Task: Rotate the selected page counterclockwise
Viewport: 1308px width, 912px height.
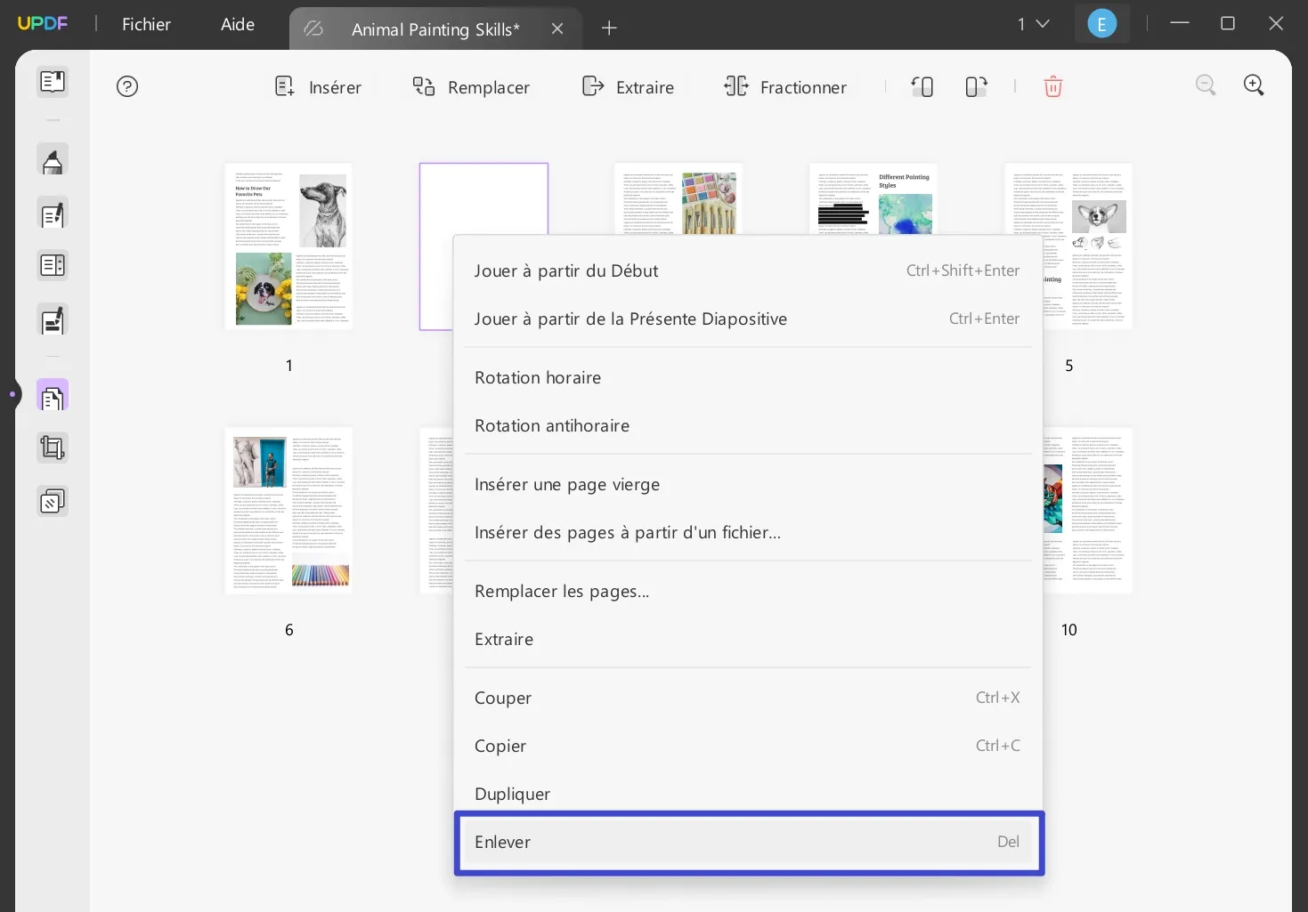Action: click(922, 86)
